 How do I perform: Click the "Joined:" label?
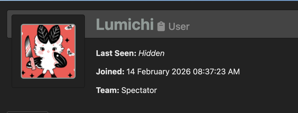coord(110,72)
